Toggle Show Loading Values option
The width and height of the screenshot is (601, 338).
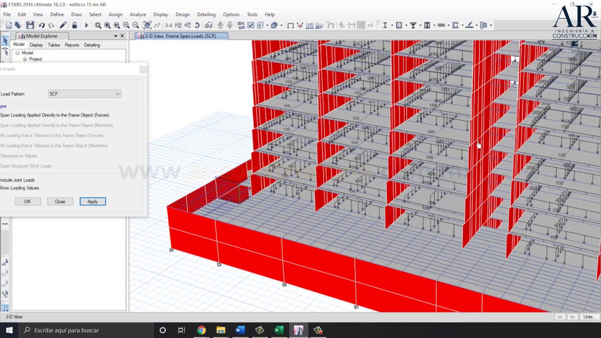tap(19, 188)
